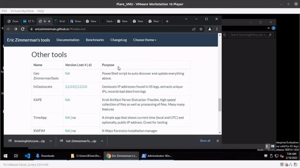Reload the Eric Zimmerman page
Screen dimensions: 300x168
(x=23, y=29)
